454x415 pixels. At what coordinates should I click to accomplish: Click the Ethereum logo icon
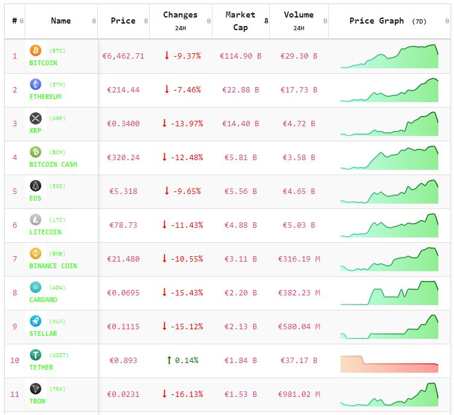click(36, 85)
